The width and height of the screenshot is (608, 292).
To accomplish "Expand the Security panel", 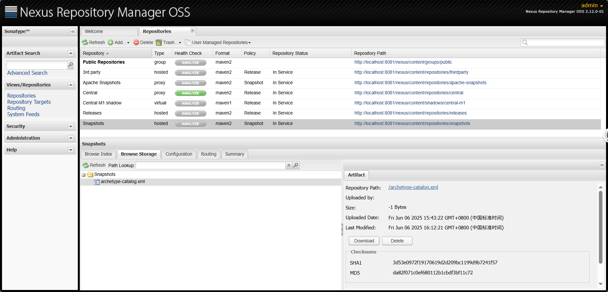I will 71,126.
